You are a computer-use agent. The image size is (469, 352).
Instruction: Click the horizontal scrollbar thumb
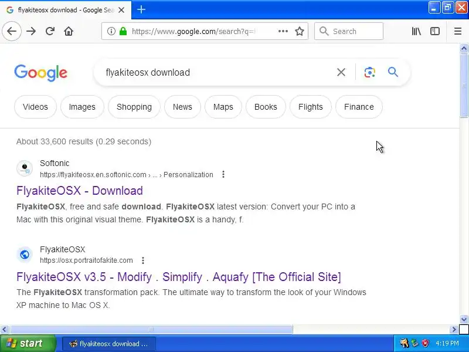coord(151,330)
